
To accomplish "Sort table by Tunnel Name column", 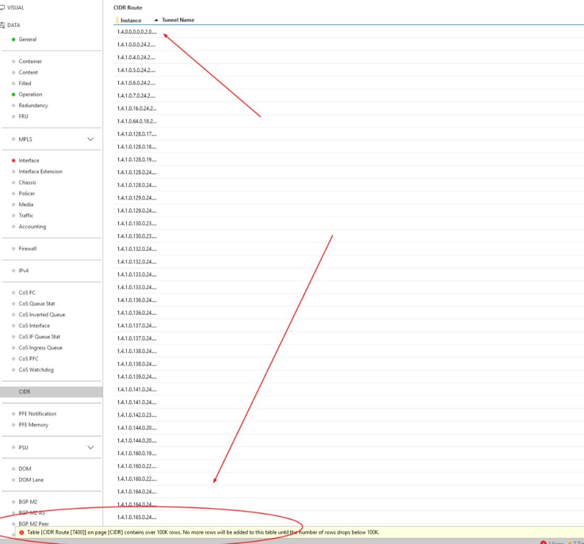I will pos(178,20).
